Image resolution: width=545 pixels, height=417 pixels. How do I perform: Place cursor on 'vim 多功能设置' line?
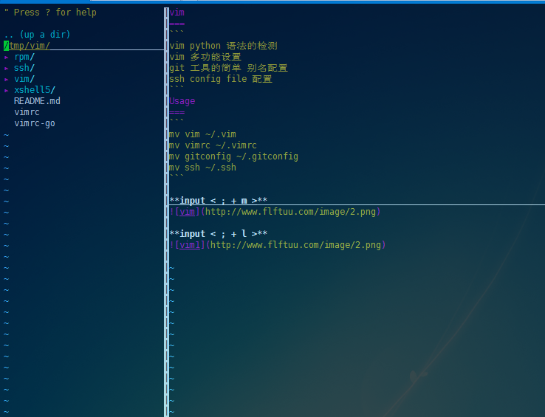point(205,57)
